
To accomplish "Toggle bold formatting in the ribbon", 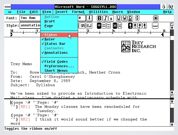I will (100, 18).
